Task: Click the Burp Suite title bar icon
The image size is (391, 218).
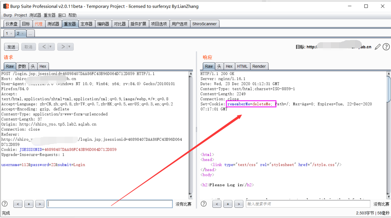Action: pyautogui.click(x=6, y=6)
